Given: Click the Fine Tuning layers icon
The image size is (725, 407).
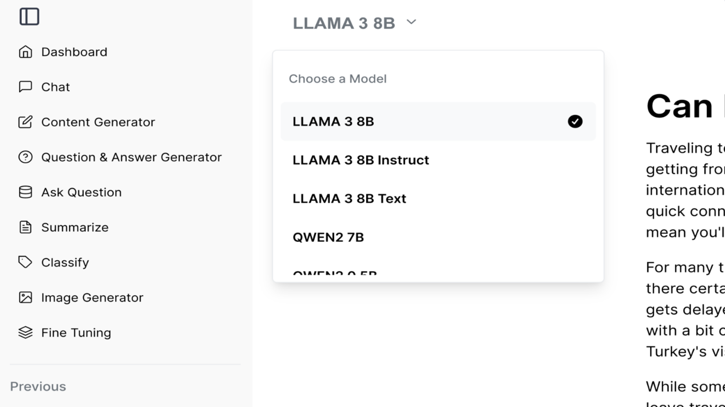Looking at the screenshot, I should tap(25, 332).
